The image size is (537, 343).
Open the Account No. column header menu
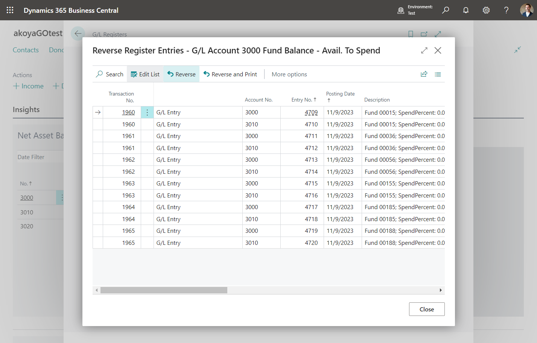coord(259,100)
